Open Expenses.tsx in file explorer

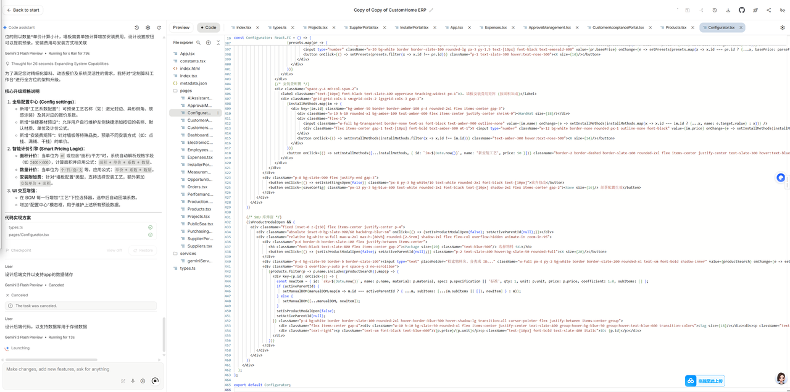pyautogui.click(x=200, y=157)
